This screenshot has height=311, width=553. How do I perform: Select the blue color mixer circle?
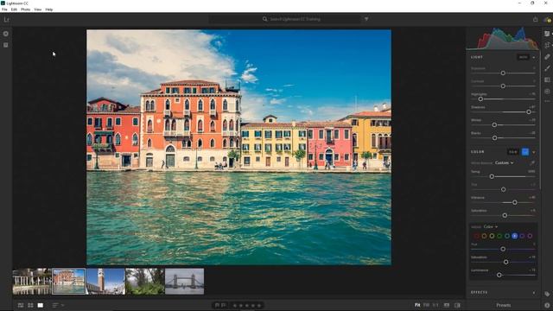pyautogui.click(x=515, y=236)
